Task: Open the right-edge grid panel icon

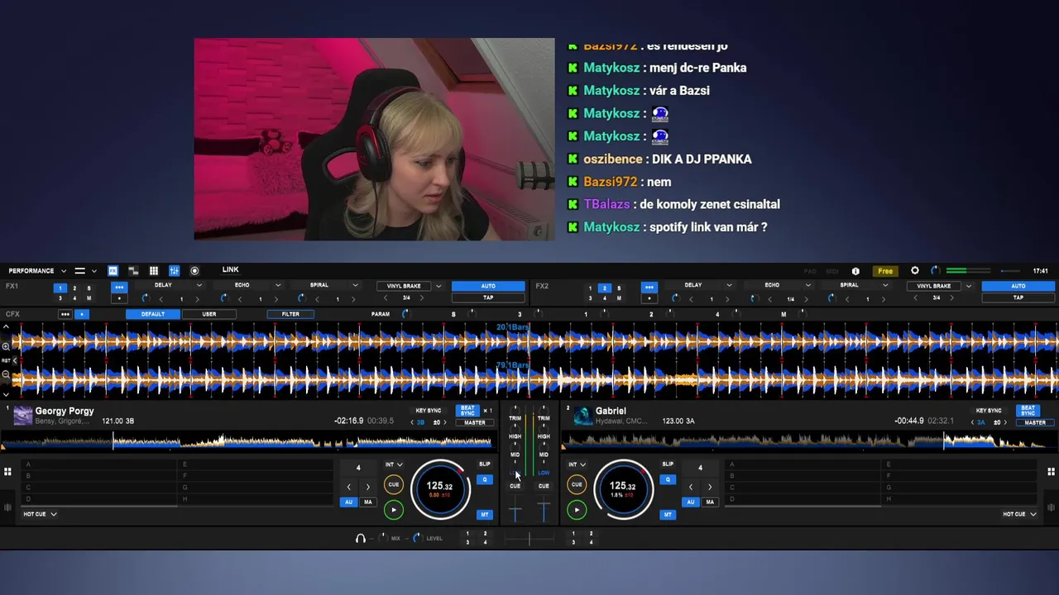Action: point(1052,472)
